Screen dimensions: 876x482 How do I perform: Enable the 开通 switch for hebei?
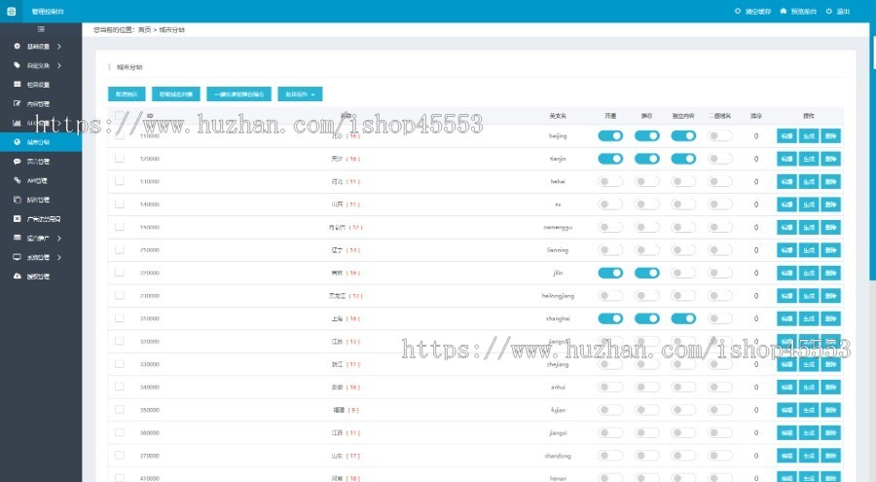610,182
